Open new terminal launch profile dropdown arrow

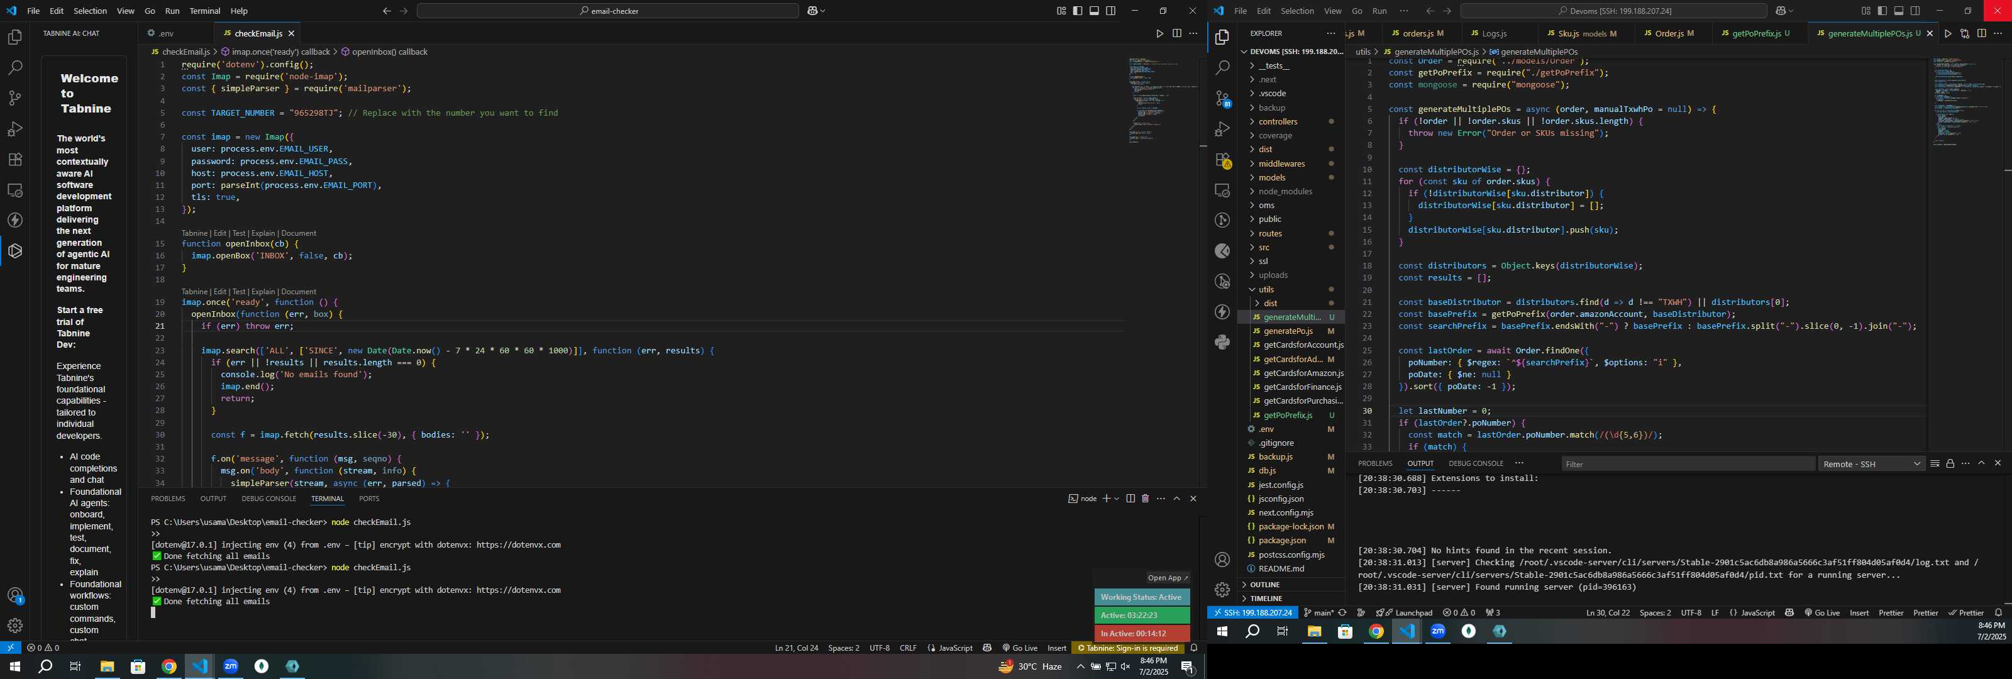1117,499
